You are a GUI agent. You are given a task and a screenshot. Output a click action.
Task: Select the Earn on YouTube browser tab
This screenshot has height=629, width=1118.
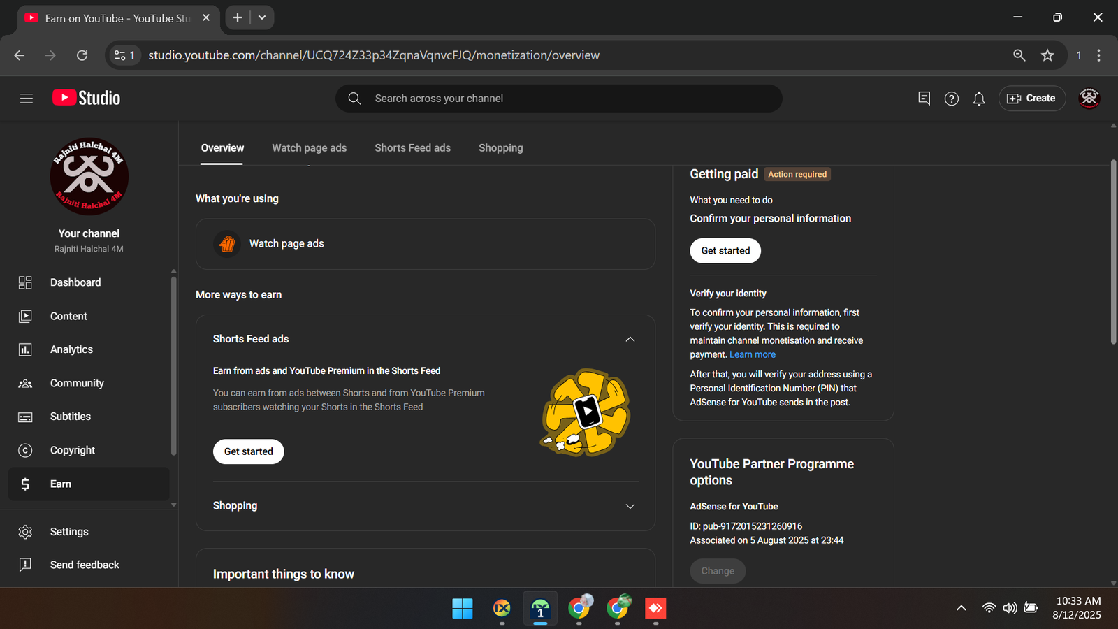pos(117,18)
